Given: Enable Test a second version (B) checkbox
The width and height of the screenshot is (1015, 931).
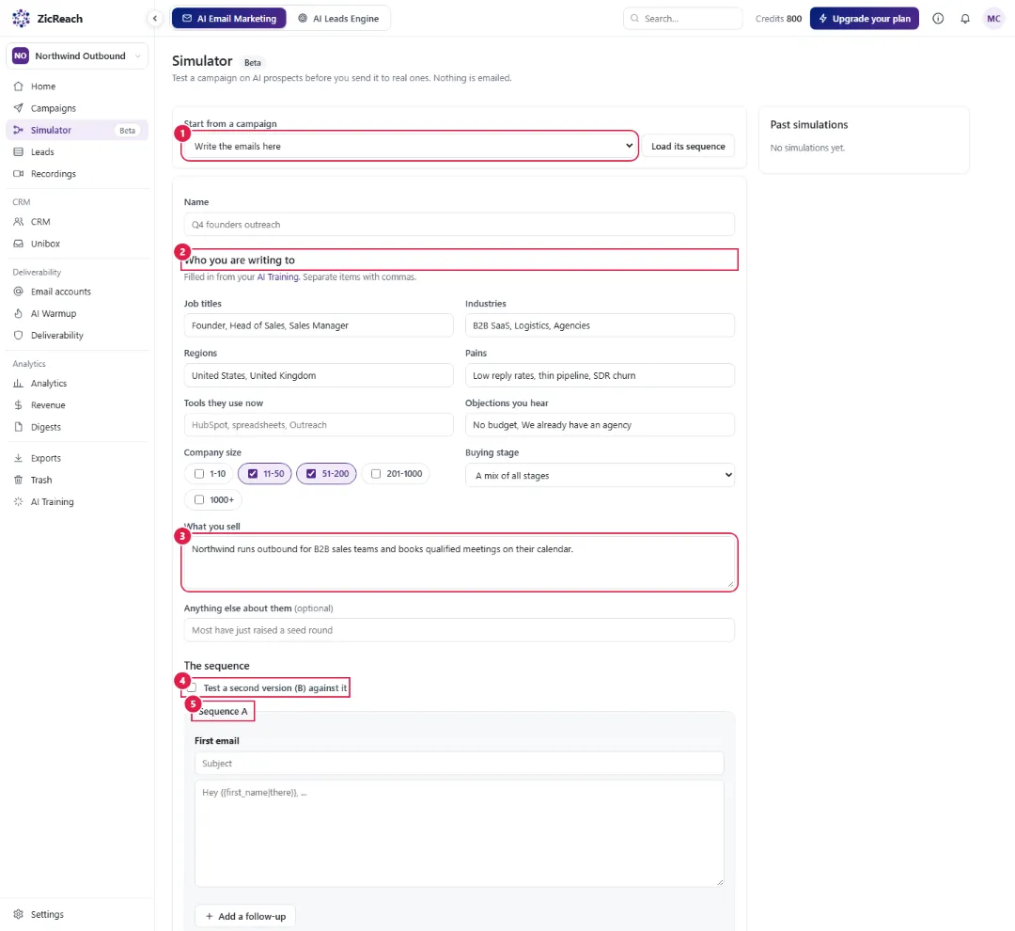Looking at the screenshot, I should pos(193,687).
